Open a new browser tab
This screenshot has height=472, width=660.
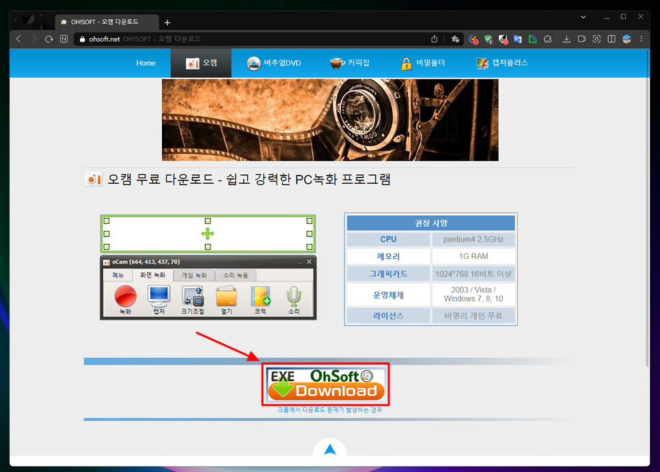[x=167, y=23]
